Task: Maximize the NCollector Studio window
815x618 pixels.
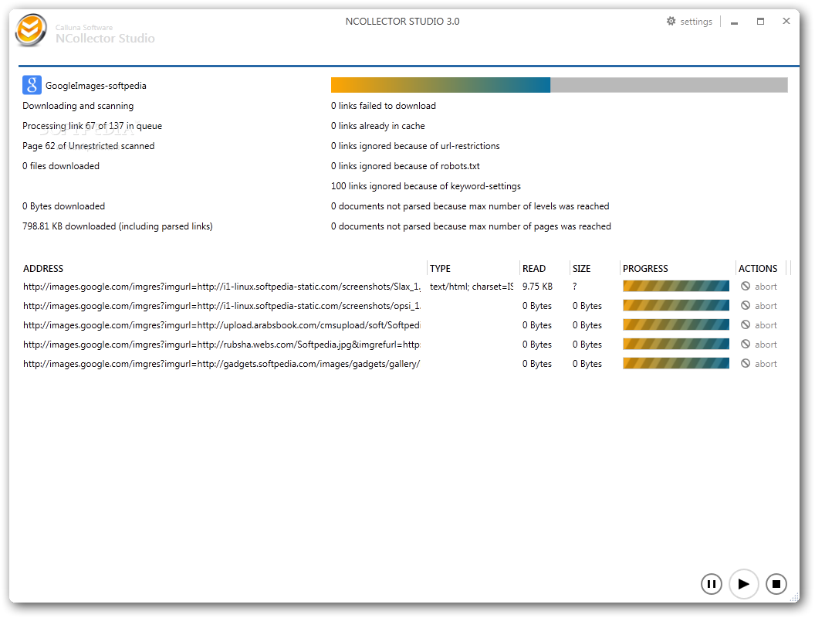Action: 760,22
